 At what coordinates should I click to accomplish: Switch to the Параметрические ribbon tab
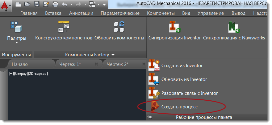pos(120,13)
